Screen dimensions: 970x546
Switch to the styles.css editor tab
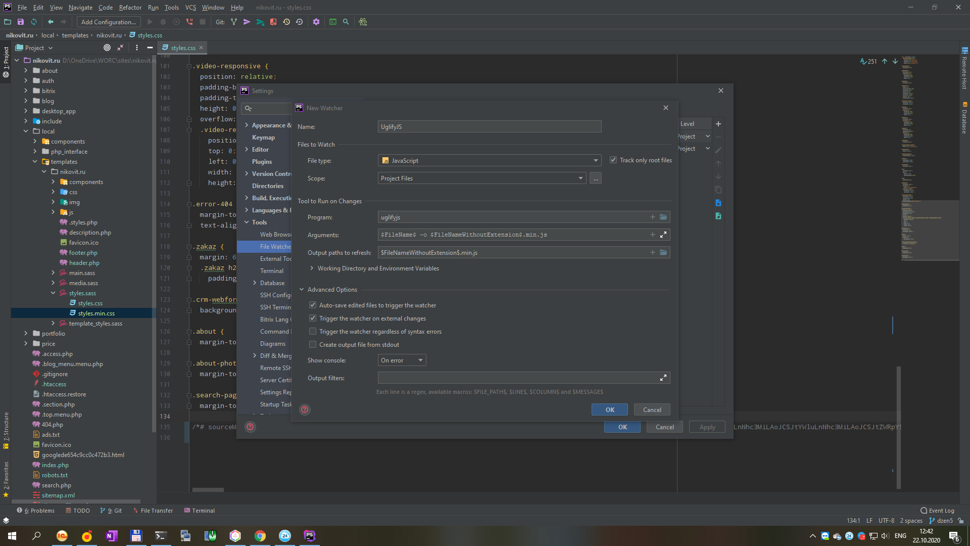coord(183,48)
